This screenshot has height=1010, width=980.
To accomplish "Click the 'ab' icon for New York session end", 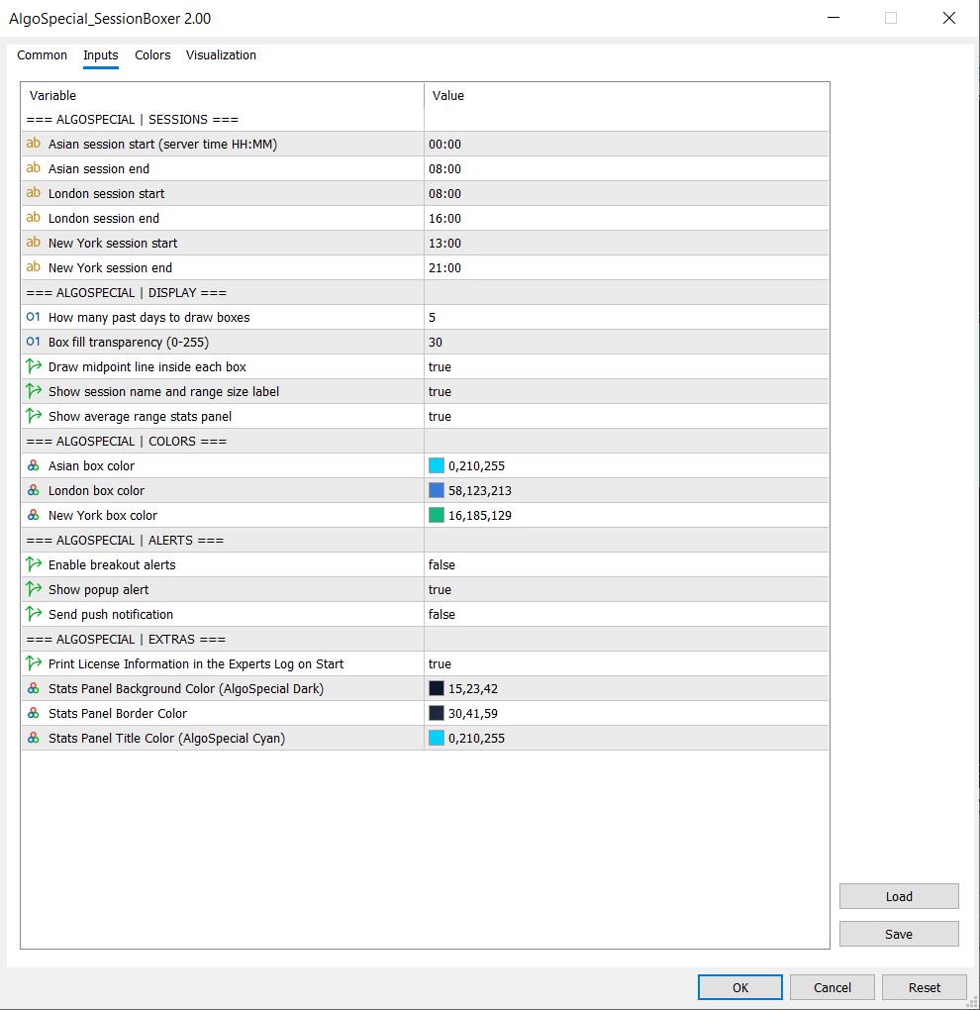I will pyautogui.click(x=33, y=267).
